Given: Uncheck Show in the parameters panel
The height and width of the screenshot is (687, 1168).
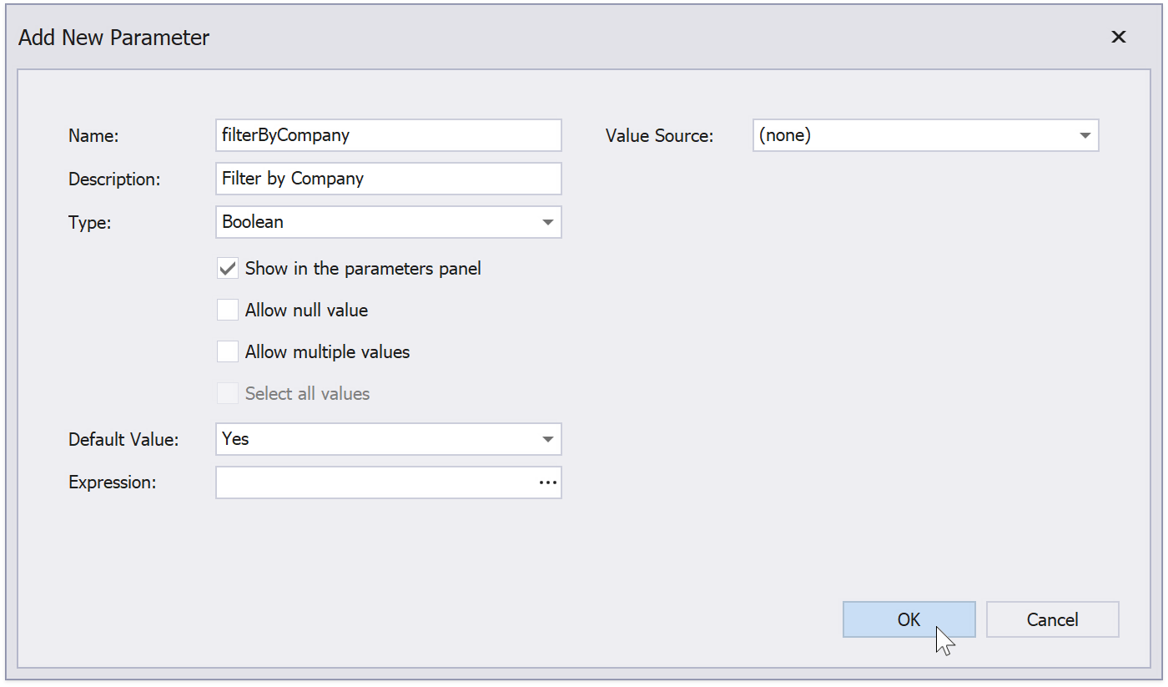Looking at the screenshot, I should 228,269.
